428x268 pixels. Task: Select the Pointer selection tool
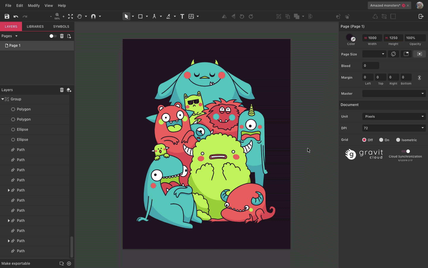[x=126, y=16]
